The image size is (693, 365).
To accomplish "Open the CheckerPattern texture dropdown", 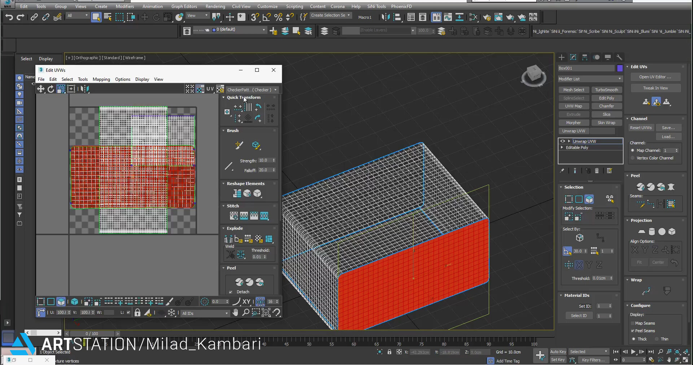I will (x=252, y=90).
